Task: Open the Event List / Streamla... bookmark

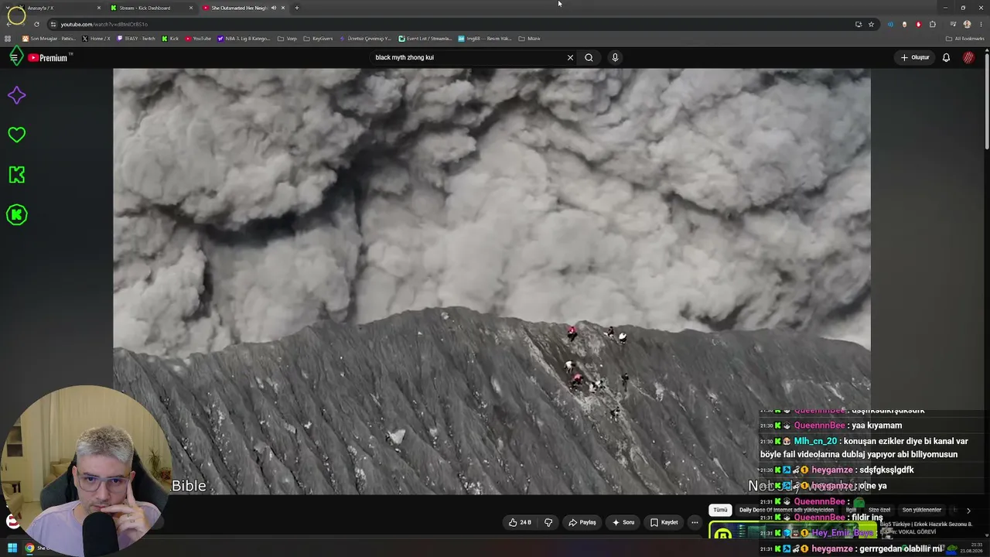Action: pyautogui.click(x=425, y=39)
